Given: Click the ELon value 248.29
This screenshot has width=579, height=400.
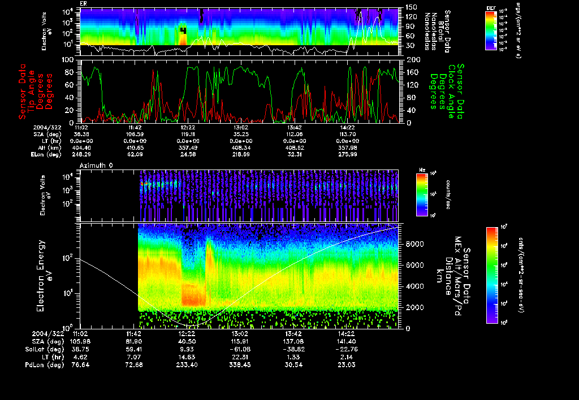Looking at the screenshot, I should tap(82, 154).
